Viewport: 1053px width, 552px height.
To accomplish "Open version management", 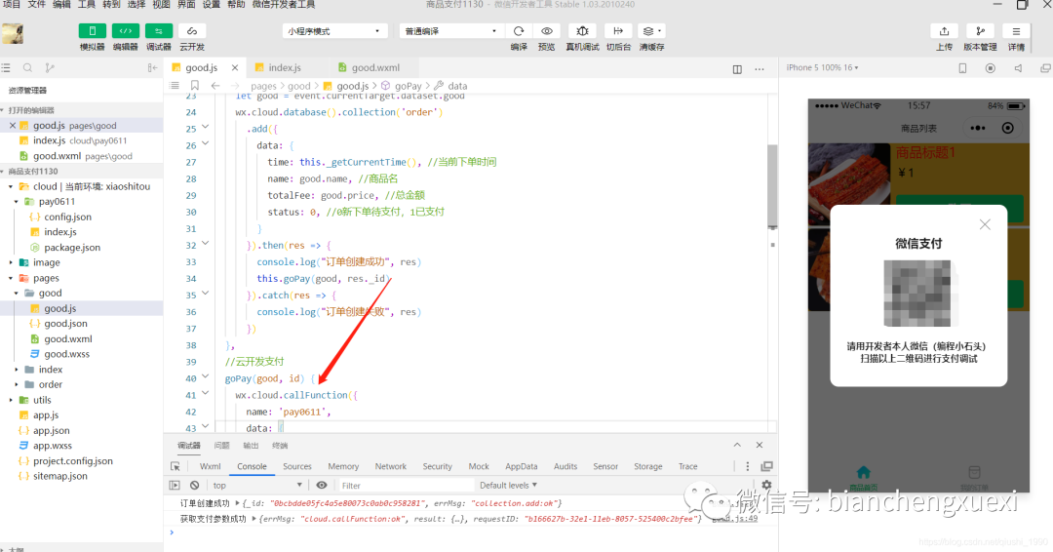I will [980, 31].
